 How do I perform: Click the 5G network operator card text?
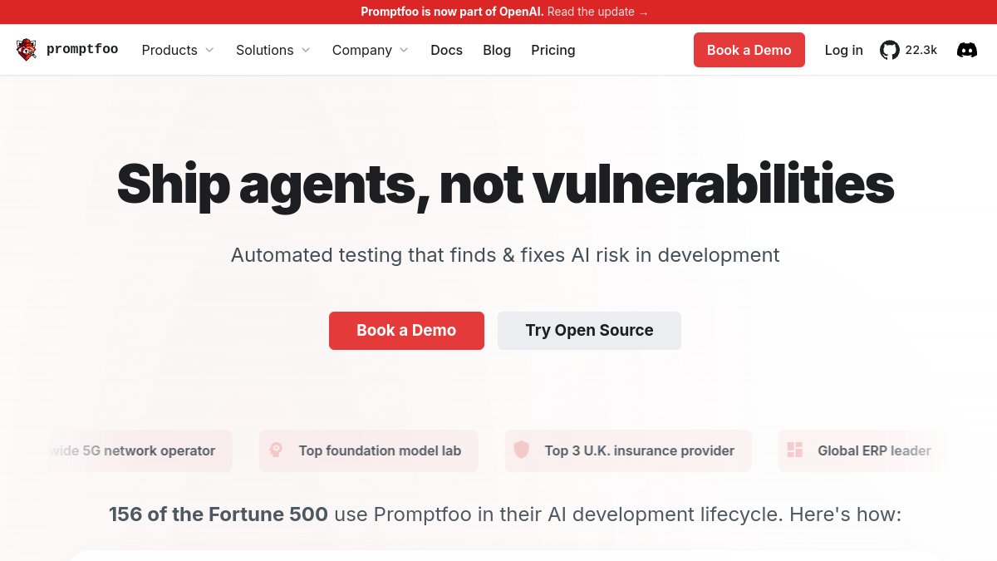pyautogui.click(x=133, y=450)
